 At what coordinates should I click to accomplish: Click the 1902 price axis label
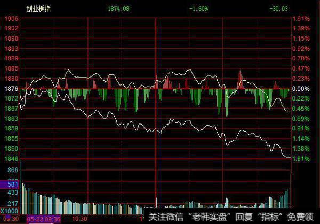(11, 28)
